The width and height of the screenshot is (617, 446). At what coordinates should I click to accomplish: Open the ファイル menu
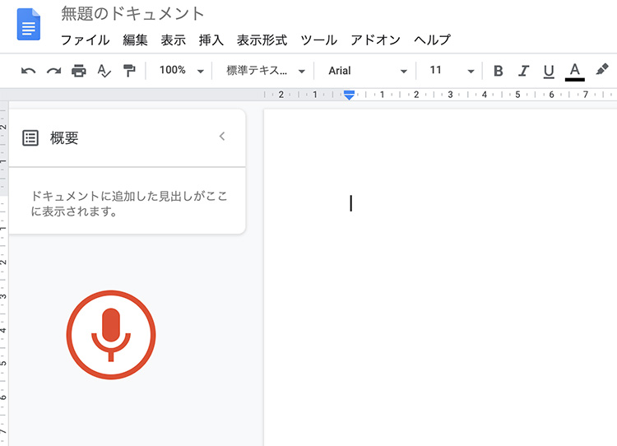[86, 40]
